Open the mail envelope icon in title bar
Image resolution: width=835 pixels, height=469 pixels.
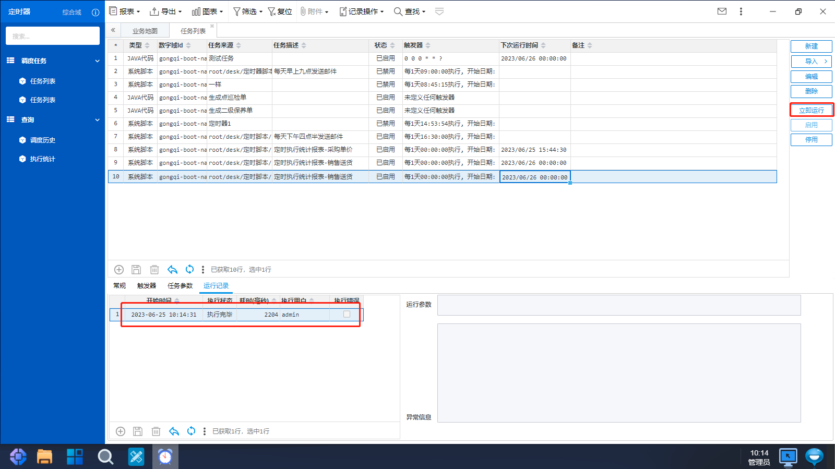pos(722,11)
